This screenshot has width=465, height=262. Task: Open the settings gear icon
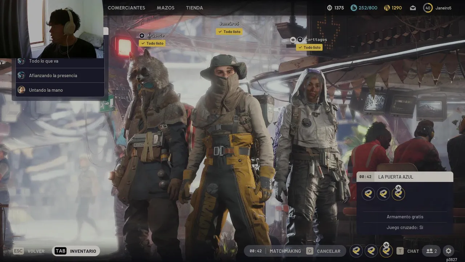[449, 251]
